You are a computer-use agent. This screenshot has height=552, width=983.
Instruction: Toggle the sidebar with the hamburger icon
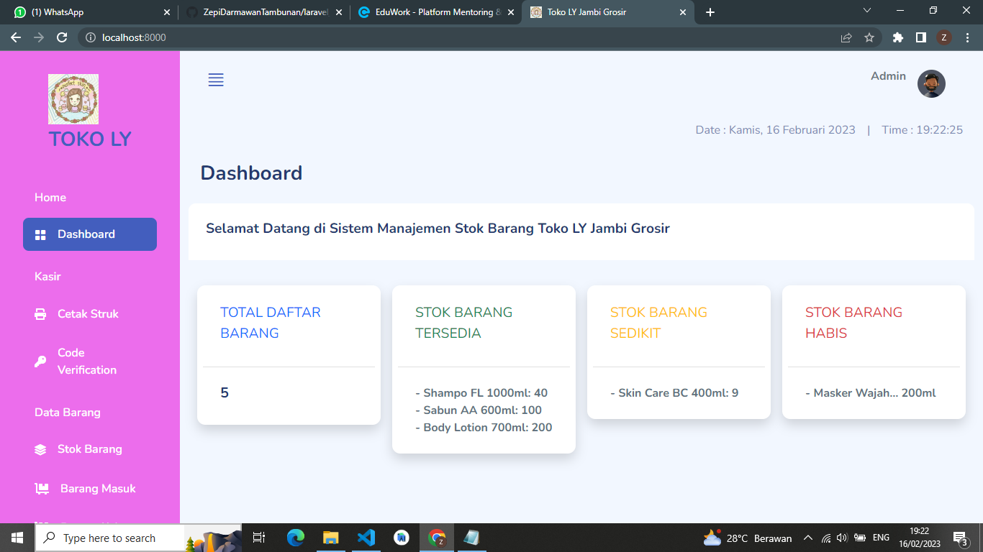point(216,80)
